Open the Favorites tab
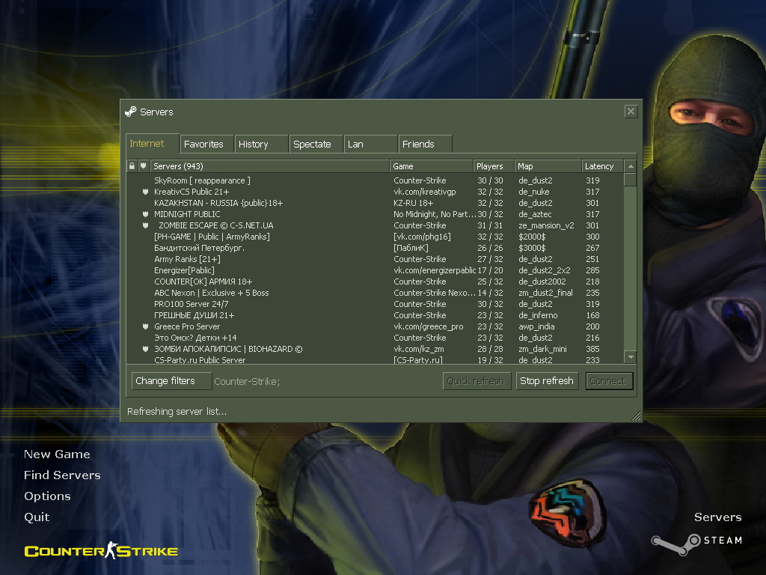This screenshot has height=575, width=766. click(206, 144)
